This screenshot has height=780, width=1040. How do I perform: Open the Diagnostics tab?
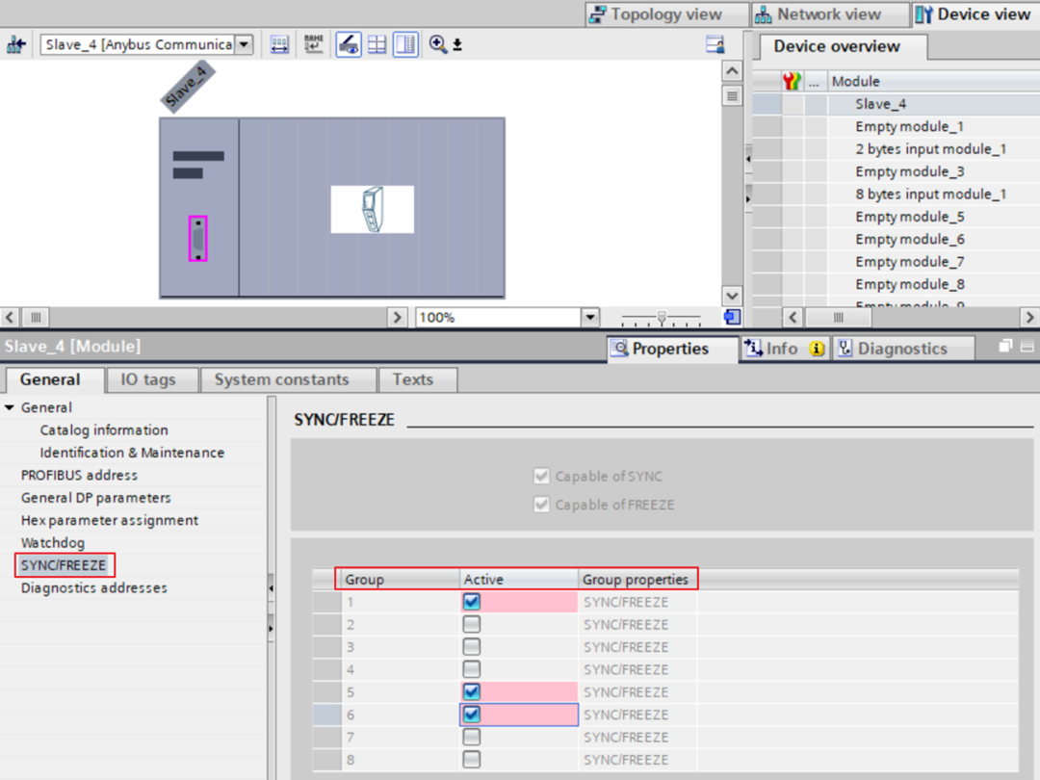[x=901, y=349]
